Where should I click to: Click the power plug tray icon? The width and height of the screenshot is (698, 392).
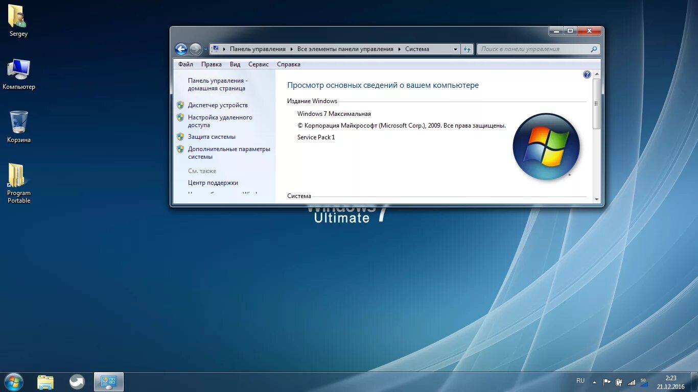pos(619,382)
